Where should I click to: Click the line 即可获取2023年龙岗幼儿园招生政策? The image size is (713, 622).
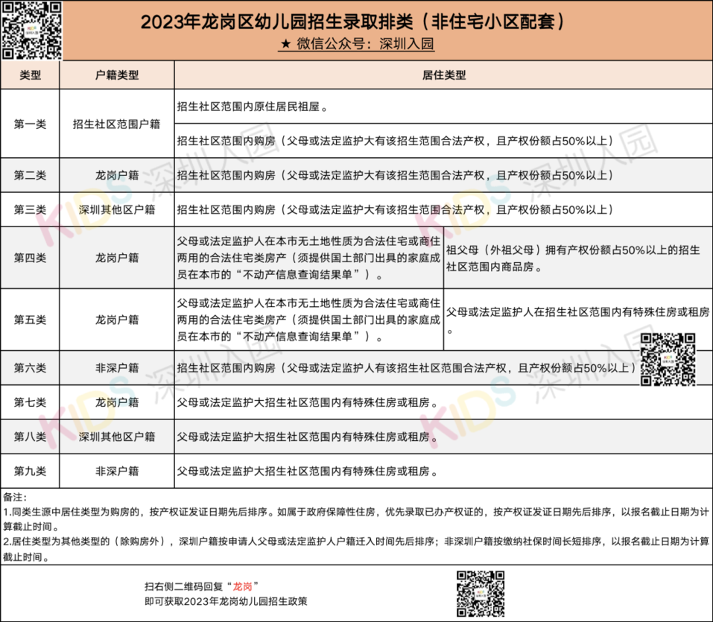click(226, 601)
